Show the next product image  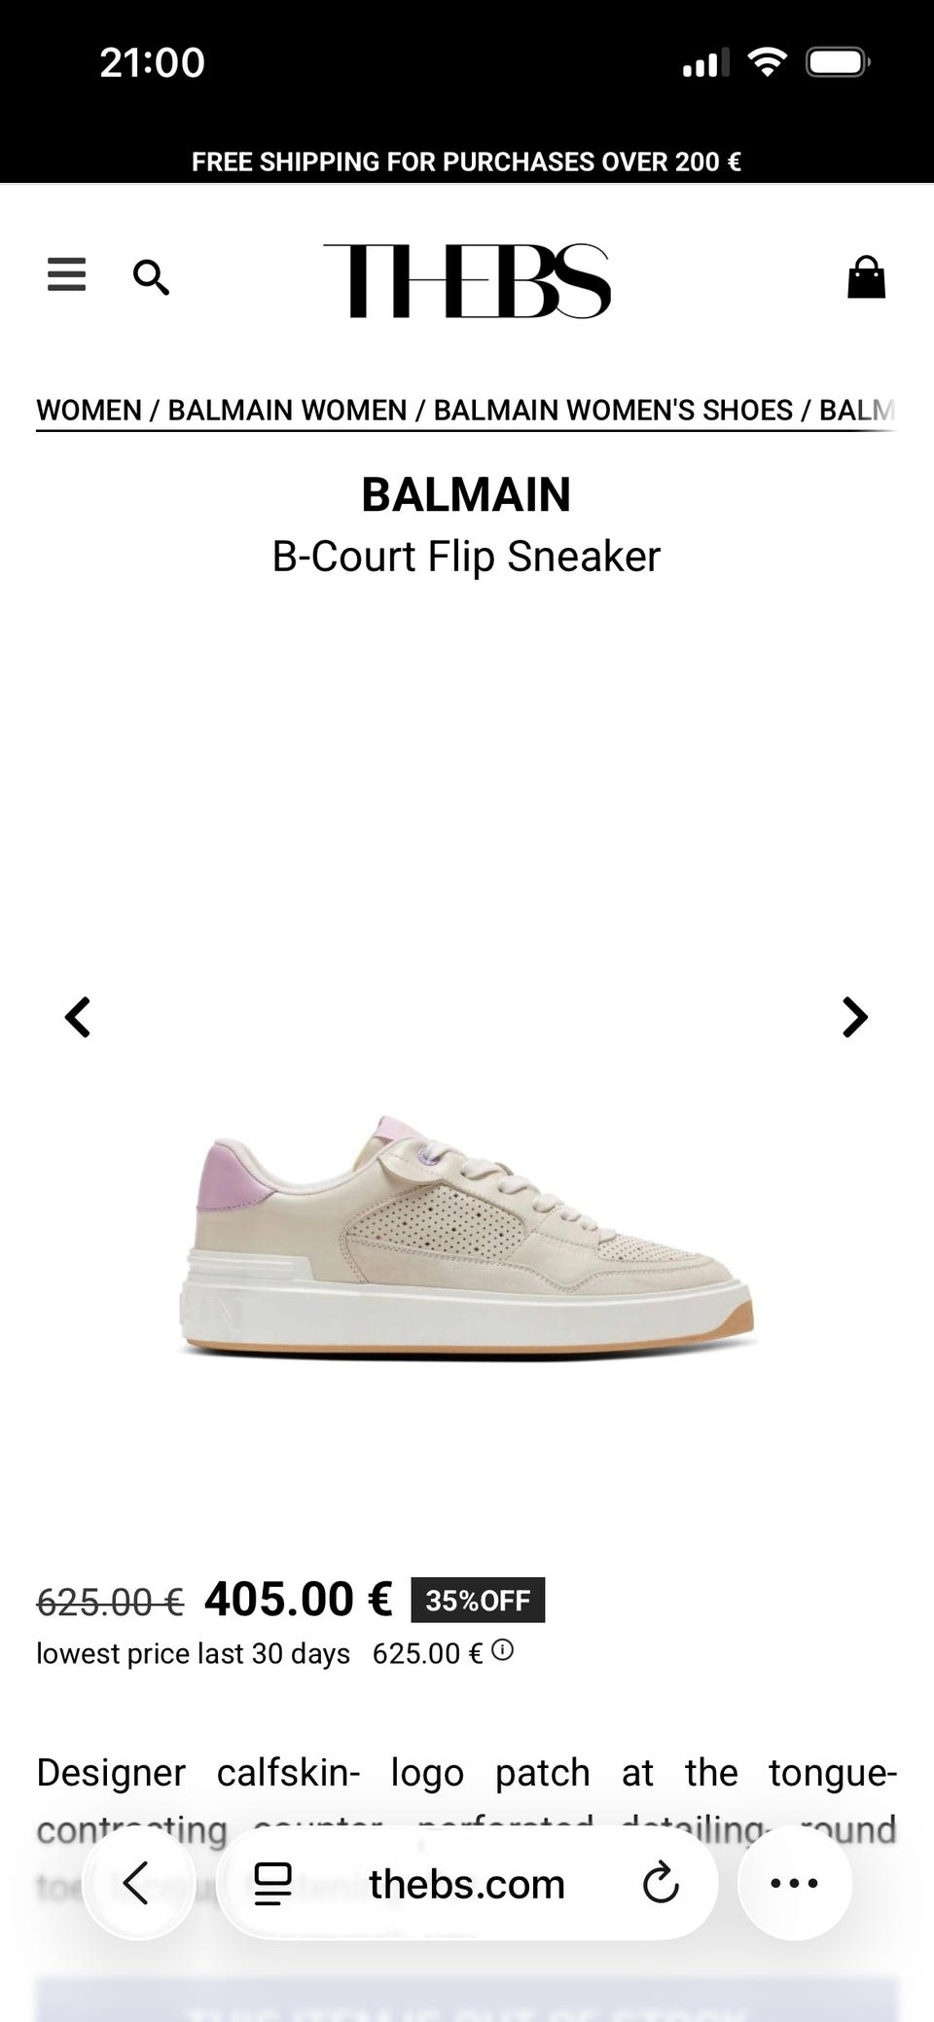click(854, 1018)
